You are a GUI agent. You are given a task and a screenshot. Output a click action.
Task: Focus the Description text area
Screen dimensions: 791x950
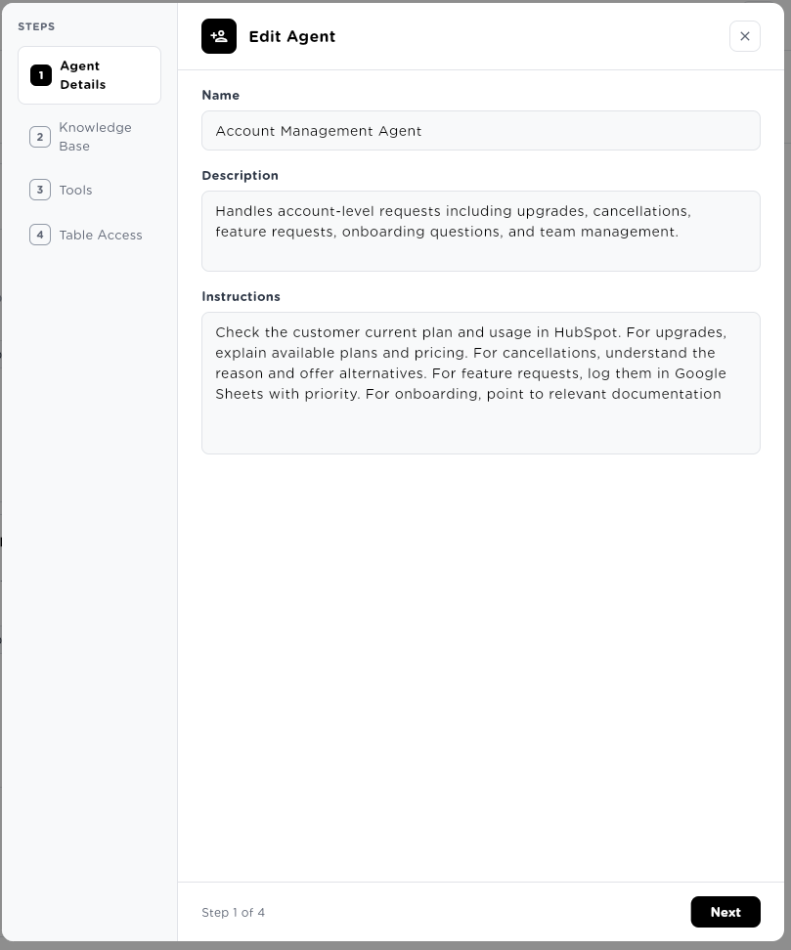pyautogui.click(x=481, y=232)
